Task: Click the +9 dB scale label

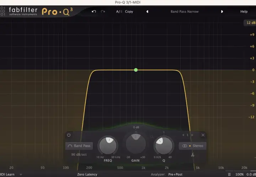Action: click(252, 35)
